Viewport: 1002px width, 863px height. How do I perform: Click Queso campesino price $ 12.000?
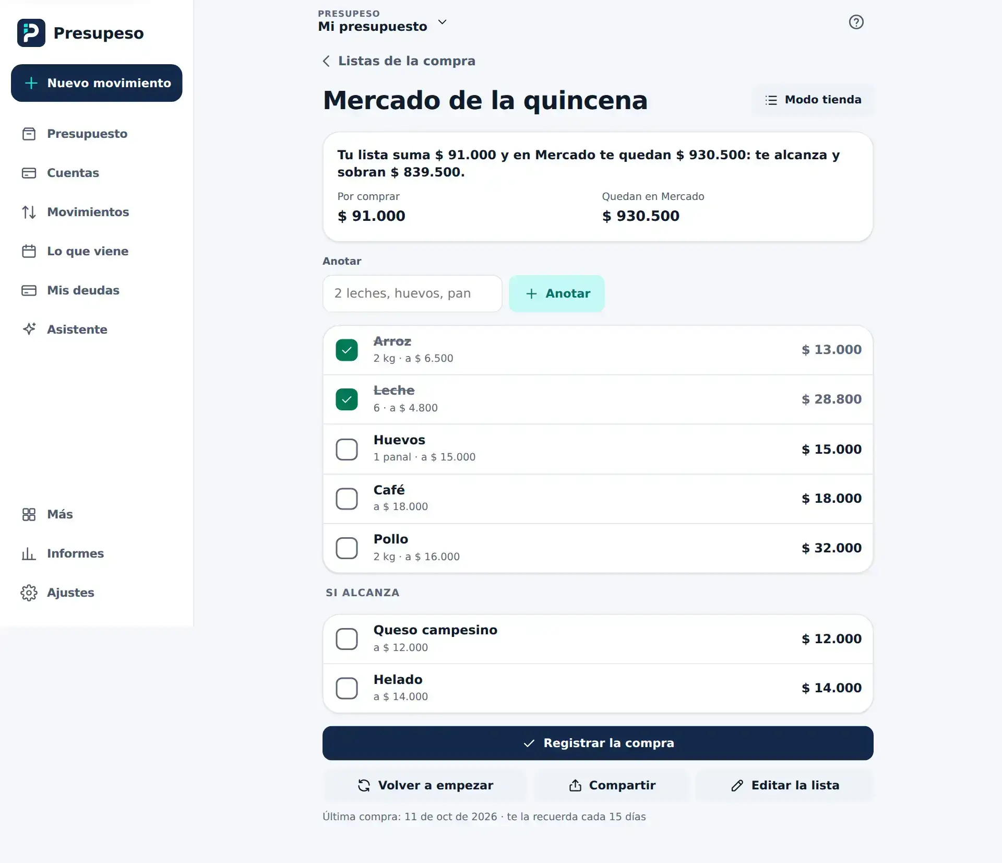pos(831,639)
